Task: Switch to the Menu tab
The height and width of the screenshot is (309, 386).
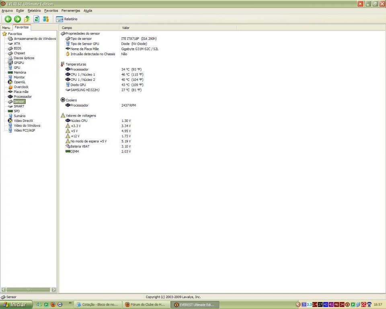Action: pyautogui.click(x=6, y=28)
